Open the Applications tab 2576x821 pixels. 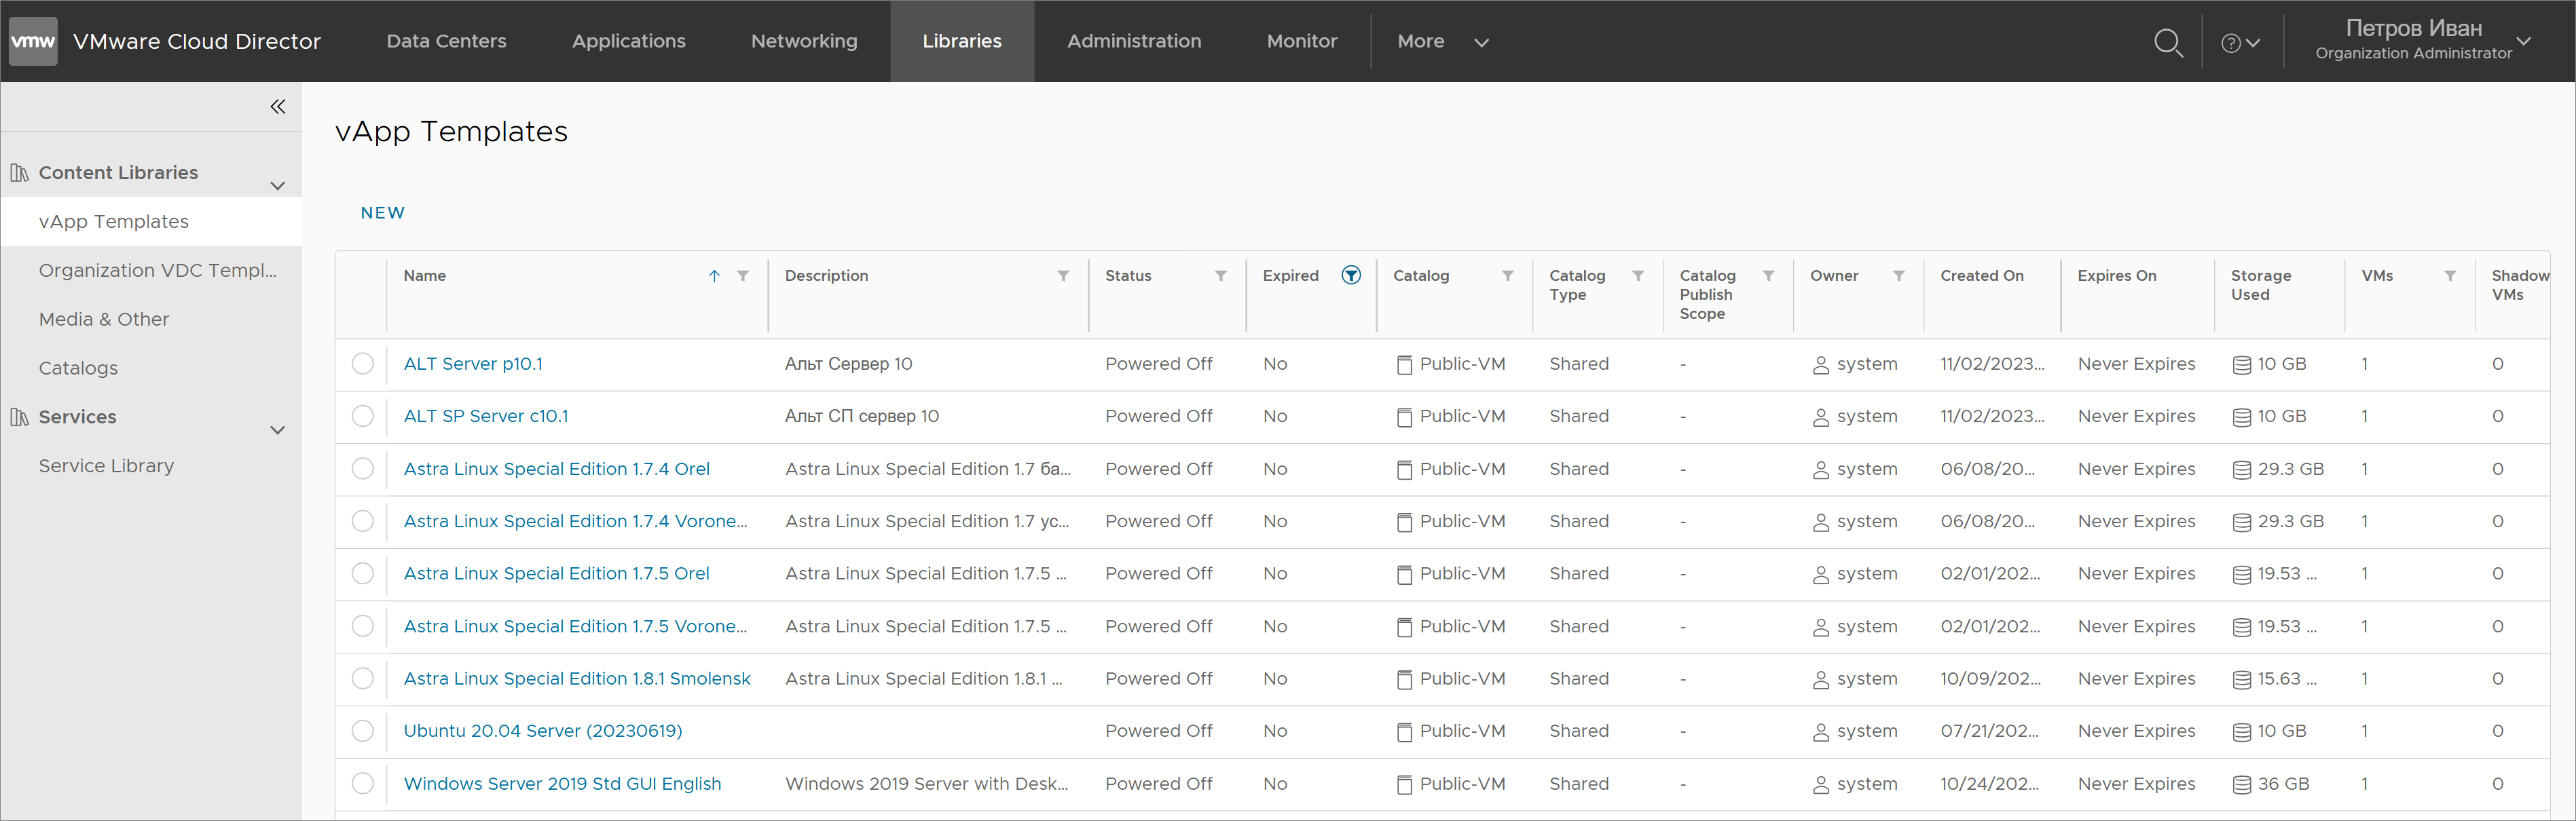pyautogui.click(x=629, y=41)
